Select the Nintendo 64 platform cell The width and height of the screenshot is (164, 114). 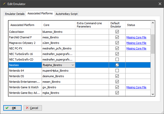coord(25,71)
